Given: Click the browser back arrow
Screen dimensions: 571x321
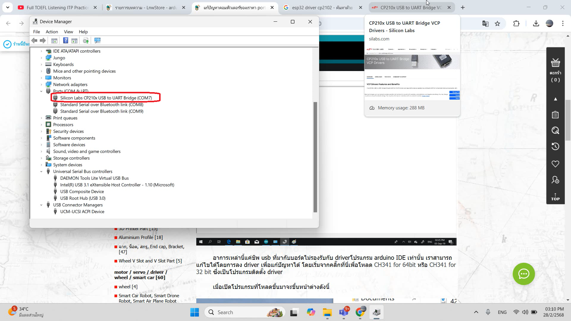Looking at the screenshot, I should tap(8, 23).
